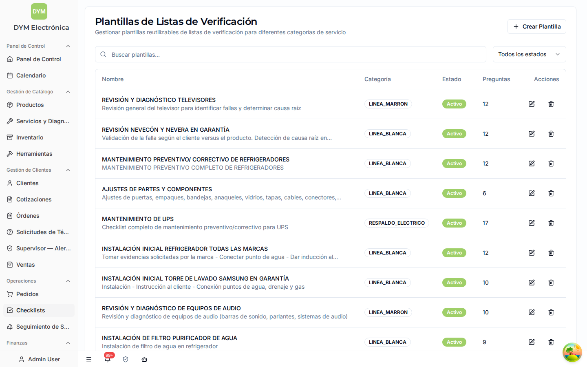Click the Nombre column header
The width and height of the screenshot is (587, 367).
pos(113,79)
